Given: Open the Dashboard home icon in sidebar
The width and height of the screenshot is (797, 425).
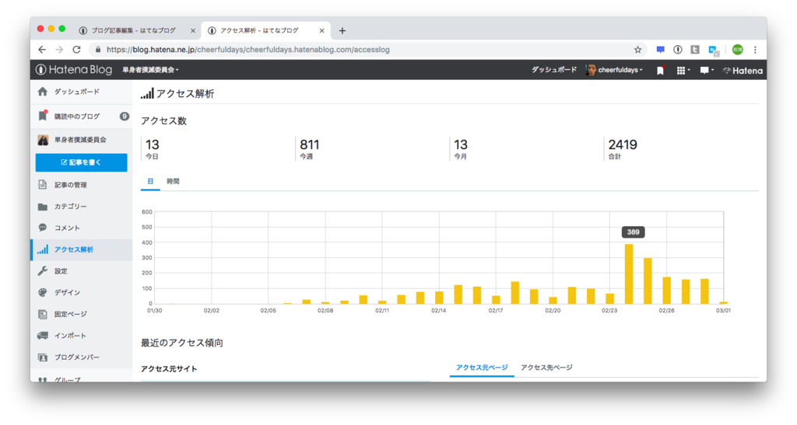Looking at the screenshot, I should coord(43,92).
